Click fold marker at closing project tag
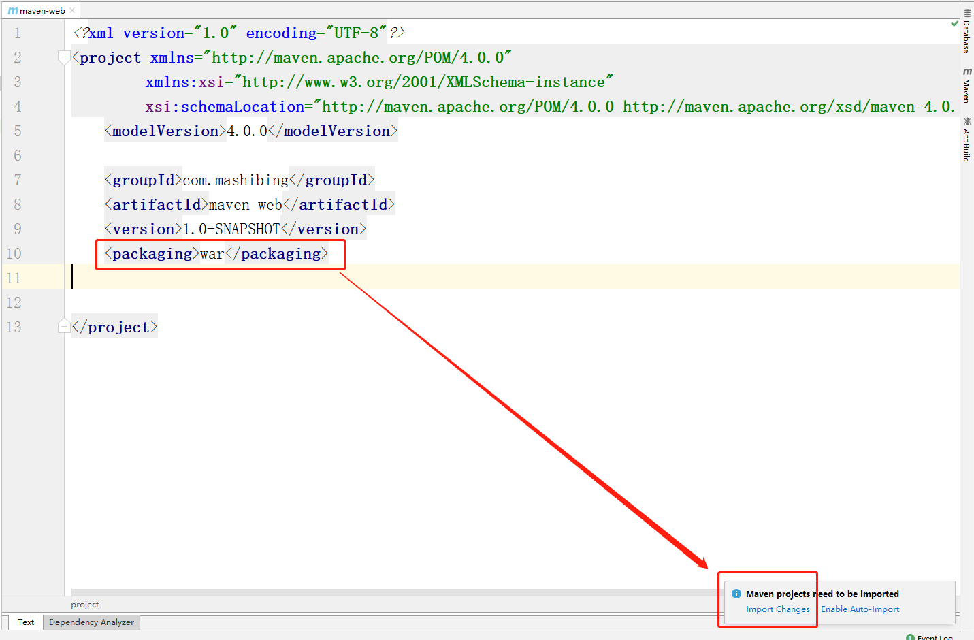974x640 pixels. click(x=64, y=327)
